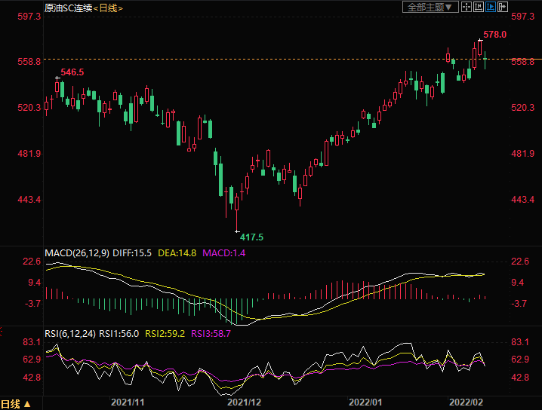Click the 546.5 price annotation
The image size is (542, 410).
(x=72, y=72)
